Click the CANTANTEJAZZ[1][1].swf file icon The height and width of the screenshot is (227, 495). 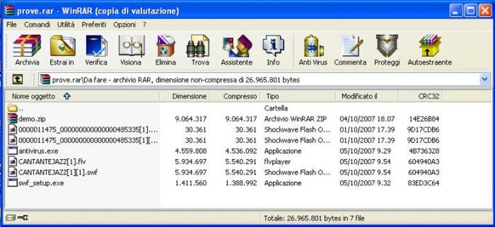tap(12, 172)
